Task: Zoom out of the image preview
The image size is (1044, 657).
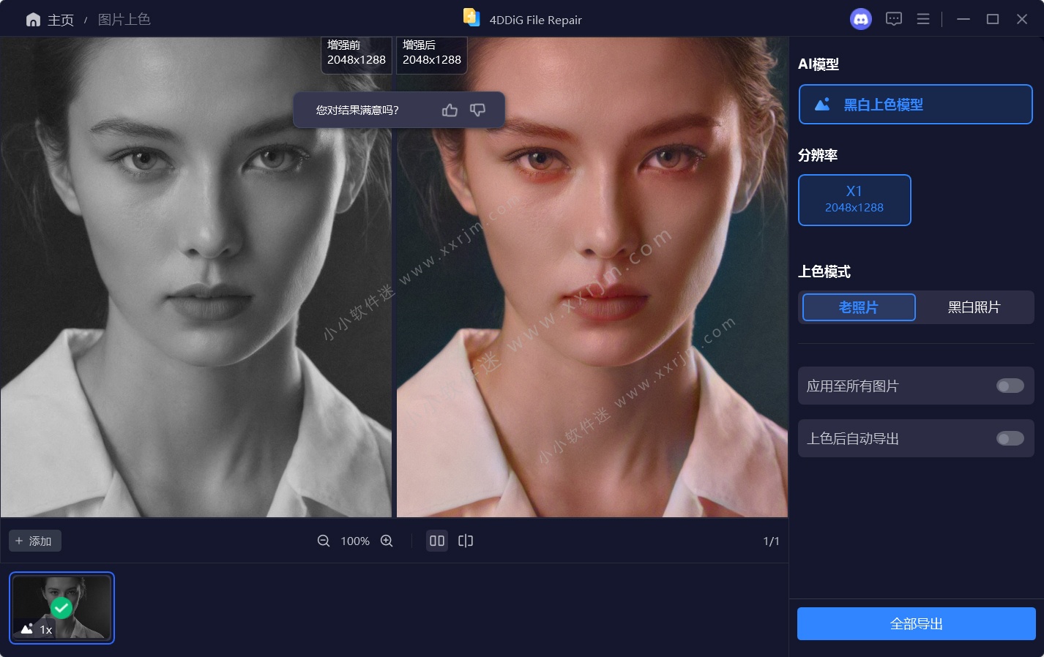Action: 324,541
